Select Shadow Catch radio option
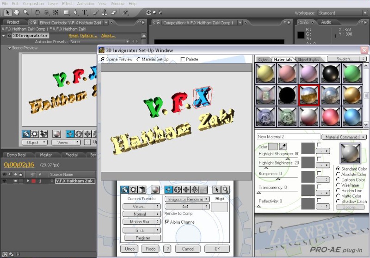Viewport: 370px width, 258px height. tap(338, 201)
